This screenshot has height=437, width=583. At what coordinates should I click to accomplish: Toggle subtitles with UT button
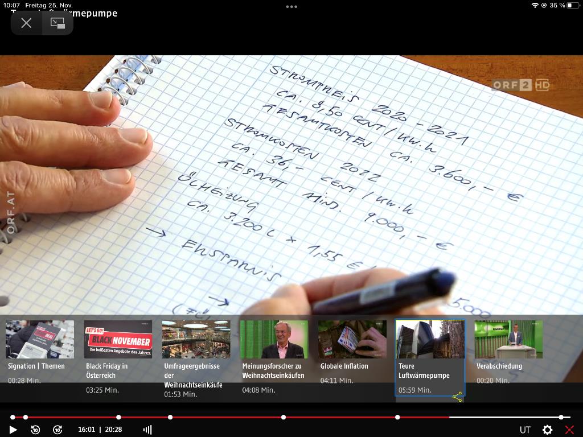point(524,430)
